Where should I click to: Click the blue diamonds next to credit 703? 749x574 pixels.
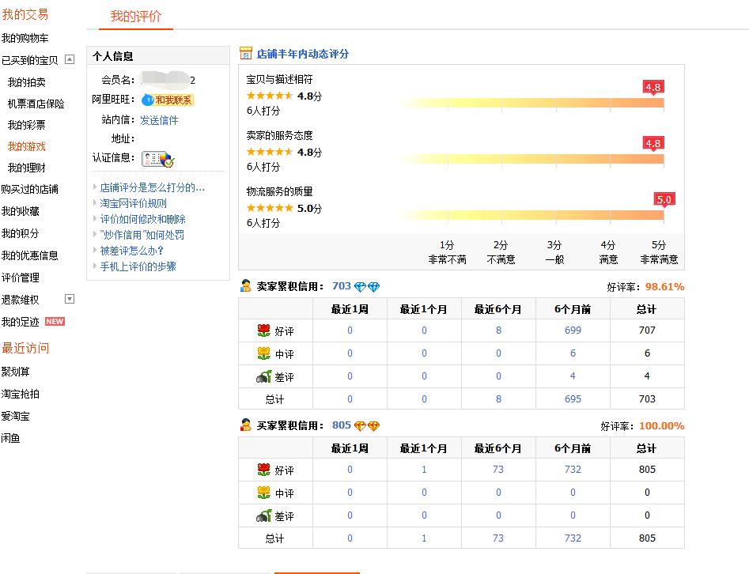click(x=367, y=287)
